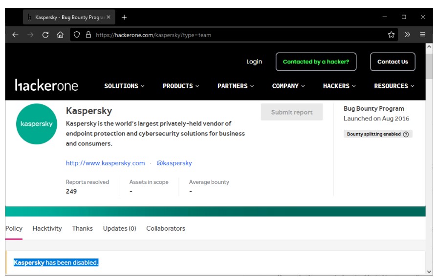Close the Kaspersky Bug Bounty tab

109,17
